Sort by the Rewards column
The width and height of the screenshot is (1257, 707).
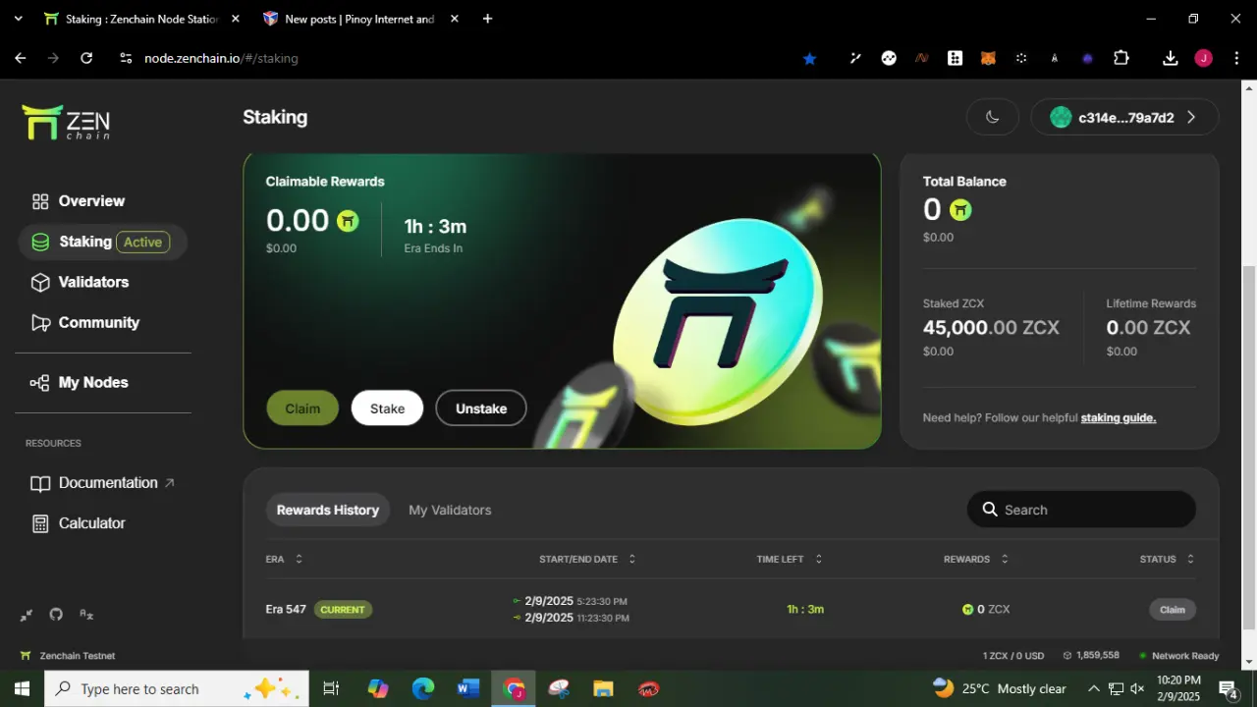tap(976, 559)
